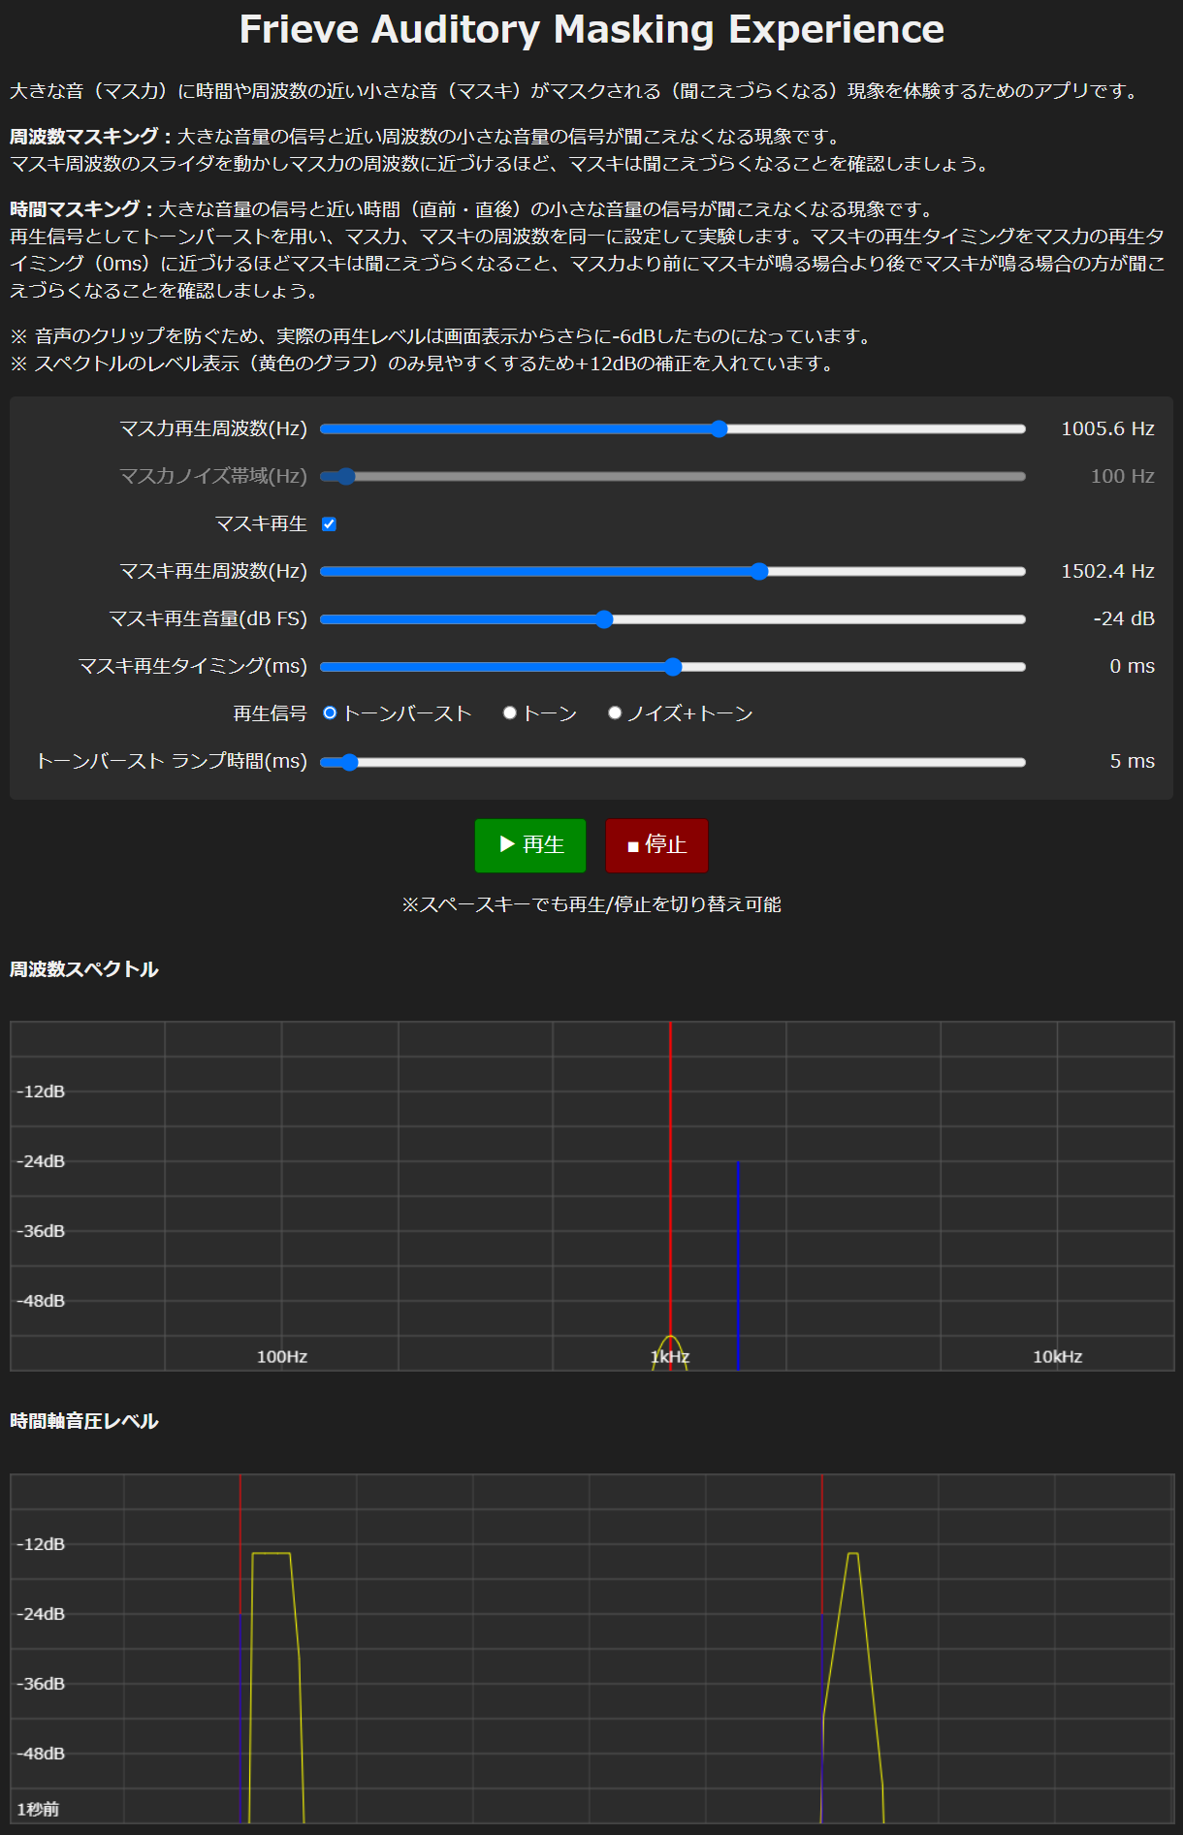The image size is (1183, 1835).
Task: Click the マスカ再生周波数 slider handle
Action: click(719, 429)
